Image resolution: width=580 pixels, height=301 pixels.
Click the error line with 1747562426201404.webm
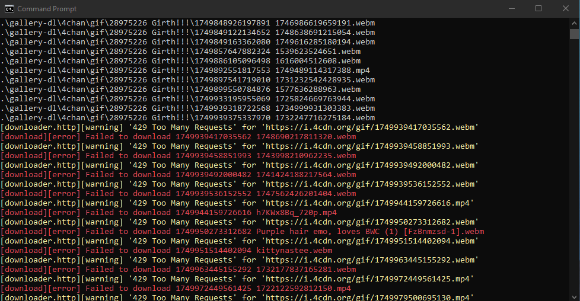[x=179, y=194]
